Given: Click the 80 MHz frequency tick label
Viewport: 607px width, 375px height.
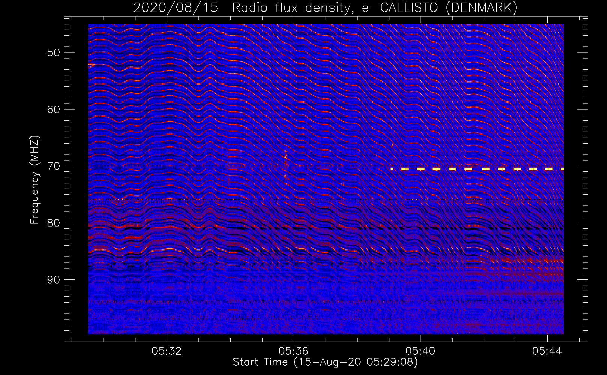Looking at the screenshot, I should pos(53,223).
